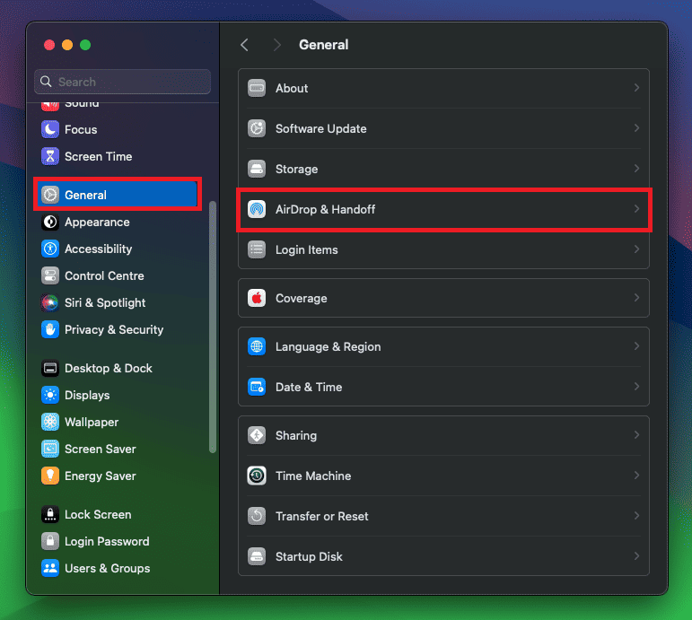Screen dimensions: 692x620
Task: Open Privacy & Security in the sidebar
Action: (x=113, y=329)
